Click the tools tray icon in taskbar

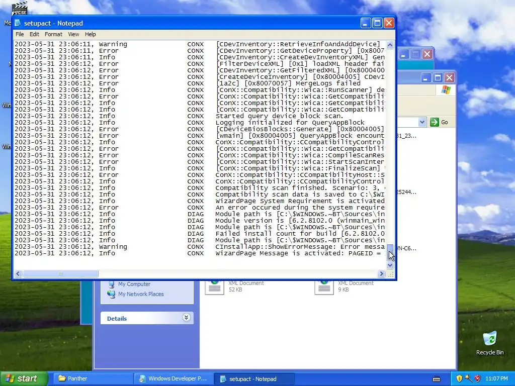click(x=468, y=378)
